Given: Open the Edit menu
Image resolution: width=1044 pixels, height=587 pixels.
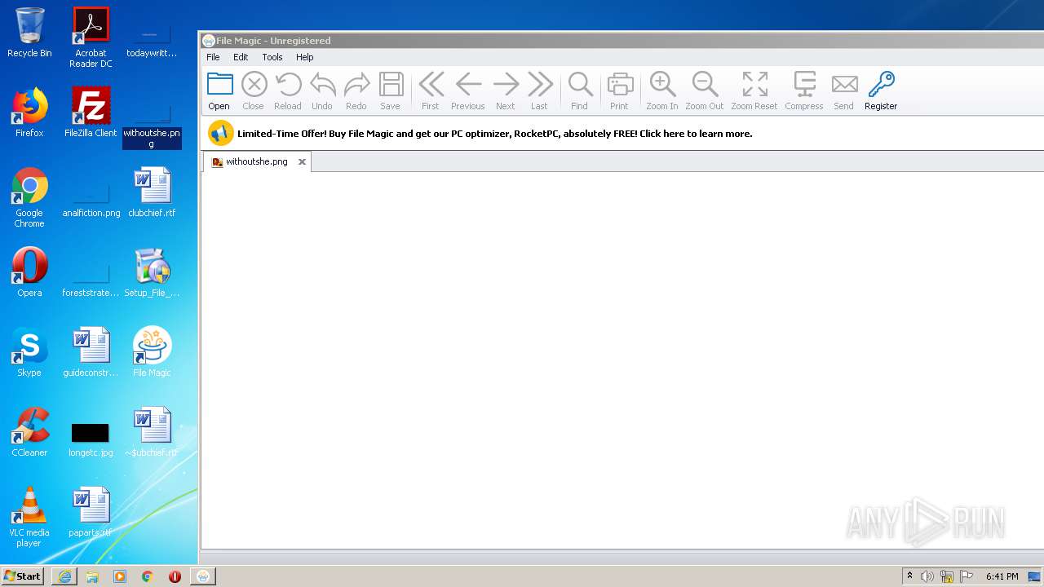Looking at the screenshot, I should pyautogui.click(x=241, y=57).
